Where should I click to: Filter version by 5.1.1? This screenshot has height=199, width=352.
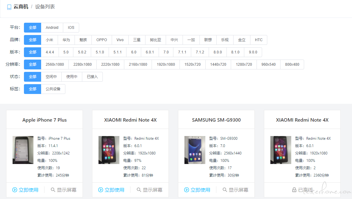click(118, 52)
